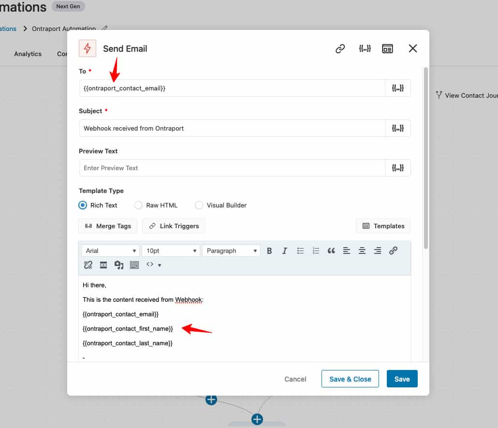
Task: Open the Templates button above the editor
Action: 383,226
